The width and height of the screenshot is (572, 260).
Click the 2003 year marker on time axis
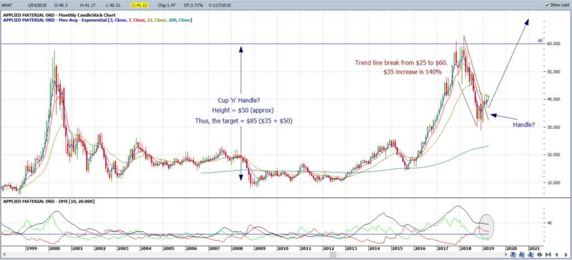(122, 248)
